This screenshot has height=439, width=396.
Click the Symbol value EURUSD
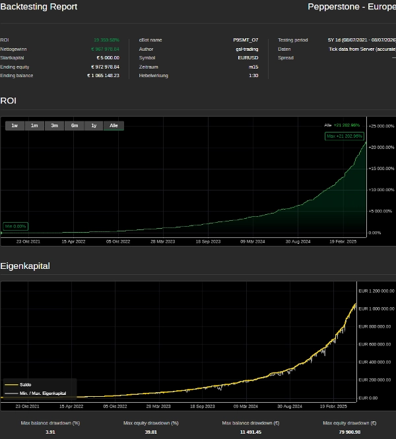pyautogui.click(x=248, y=57)
